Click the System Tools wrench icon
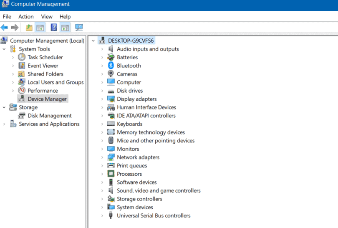 (x=13, y=49)
